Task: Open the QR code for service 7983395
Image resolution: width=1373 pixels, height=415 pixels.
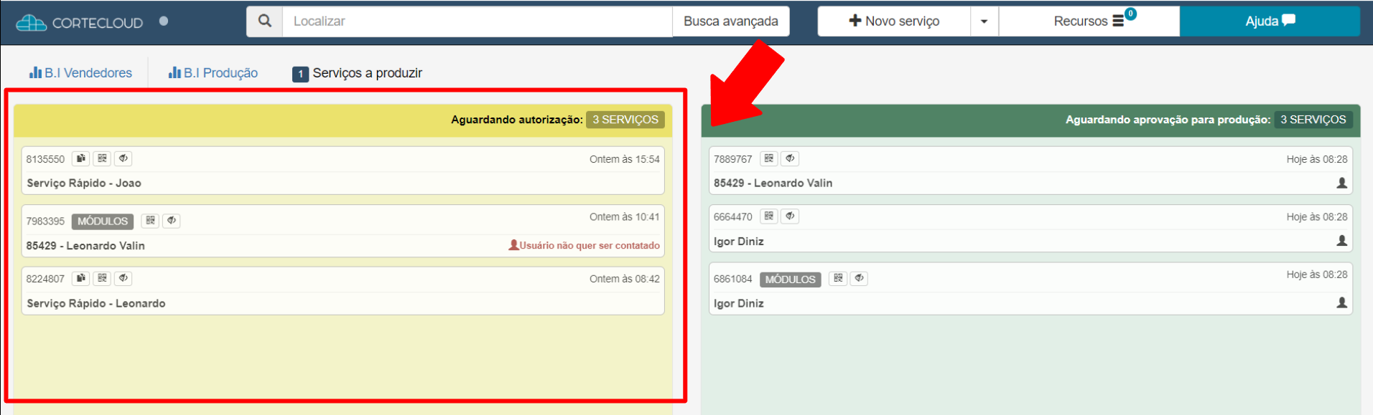Action: (150, 221)
